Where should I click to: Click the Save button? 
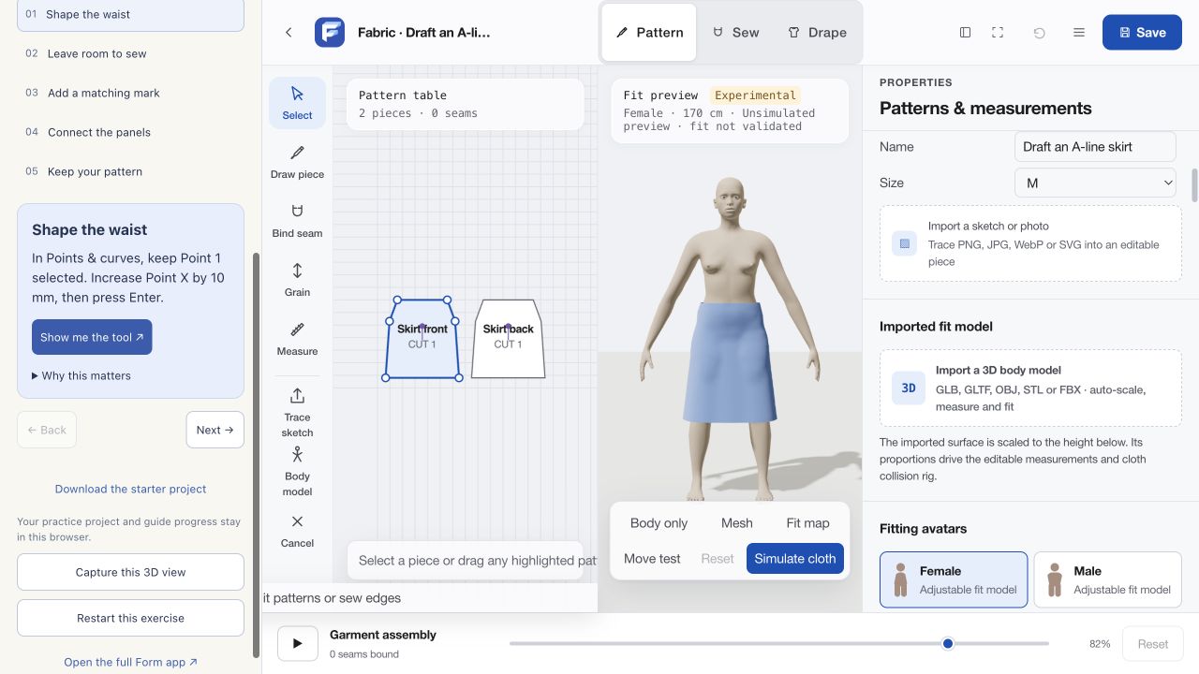tap(1142, 33)
